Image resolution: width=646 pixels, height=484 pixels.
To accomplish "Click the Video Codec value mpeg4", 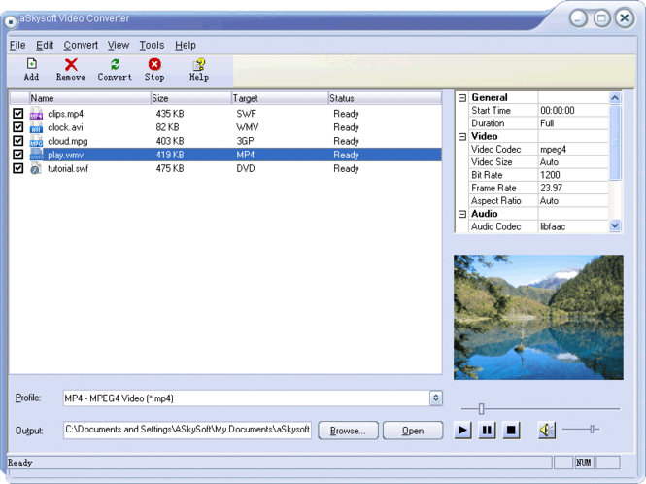I will tap(553, 150).
